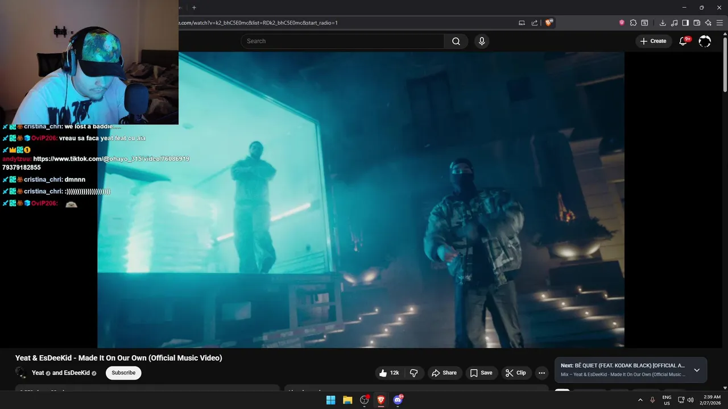Viewport: 728px width, 409px height.
Task: Open Discord from the taskbar
Action: tap(398, 400)
